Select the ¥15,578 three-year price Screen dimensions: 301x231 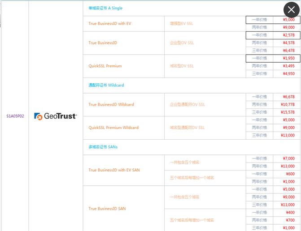[x=288, y=112]
